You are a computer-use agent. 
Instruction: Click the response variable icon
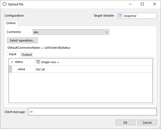coord(120,16)
